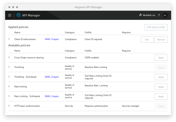
Task: Click the MuleSoft, Inc organization icon
Action: coord(140,15)
